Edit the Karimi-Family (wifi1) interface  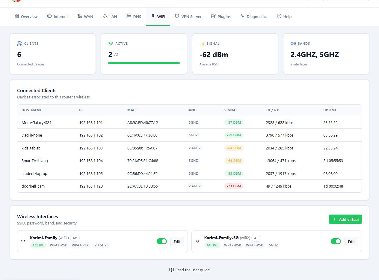(177, 242)
